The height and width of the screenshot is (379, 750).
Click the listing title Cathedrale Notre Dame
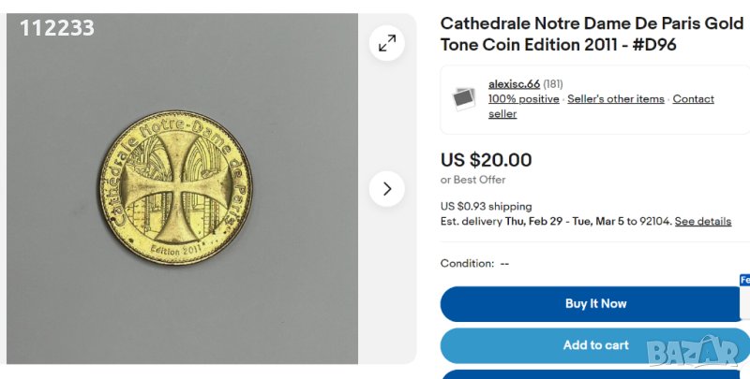click(x=592, y=33)
